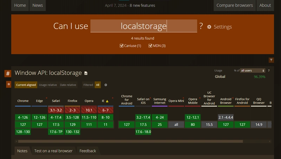Image resolution: width=281 pixels, height=159 pixels.
Task: Click the scrollbar left arrow
Action: click(x=16, y=141)
